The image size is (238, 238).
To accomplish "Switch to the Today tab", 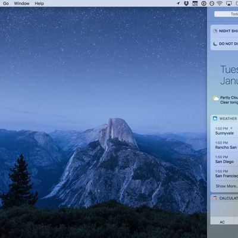I will [x=226, y=14].
